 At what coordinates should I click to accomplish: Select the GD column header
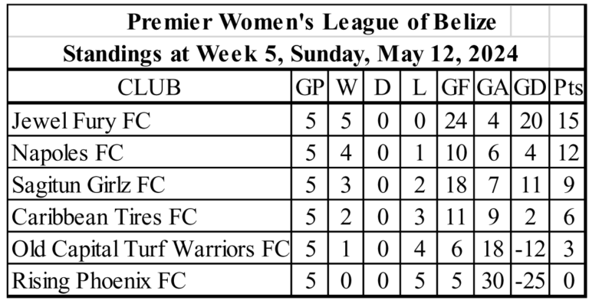tap(530, 87)
